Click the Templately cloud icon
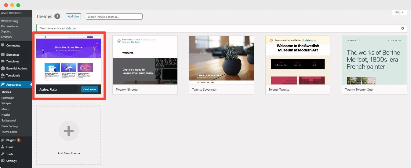 click(x=3, y=76)
